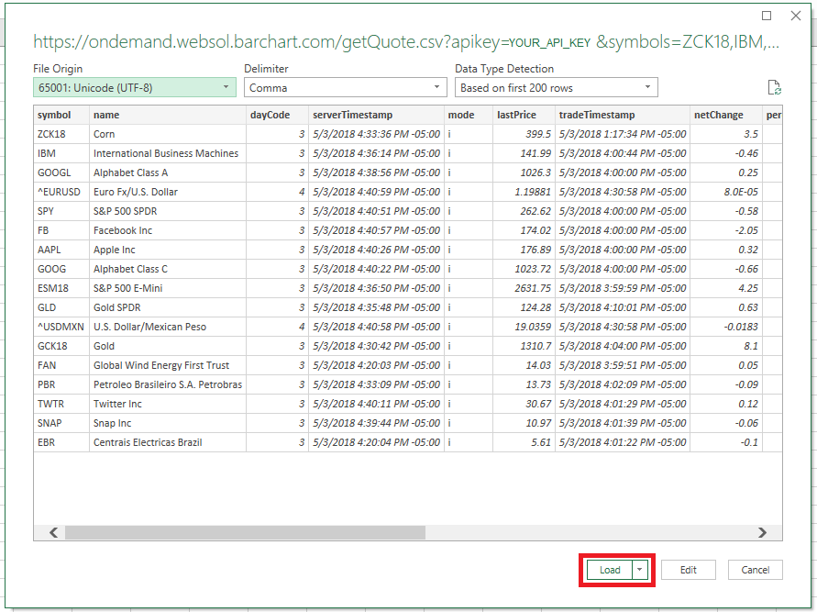Close the import dialog with X
Screen dimensions: 817x612
point(796,16)
